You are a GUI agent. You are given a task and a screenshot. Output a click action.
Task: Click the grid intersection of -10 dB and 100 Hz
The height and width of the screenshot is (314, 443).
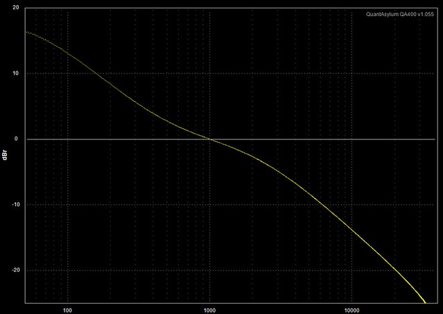click(68, 204)
